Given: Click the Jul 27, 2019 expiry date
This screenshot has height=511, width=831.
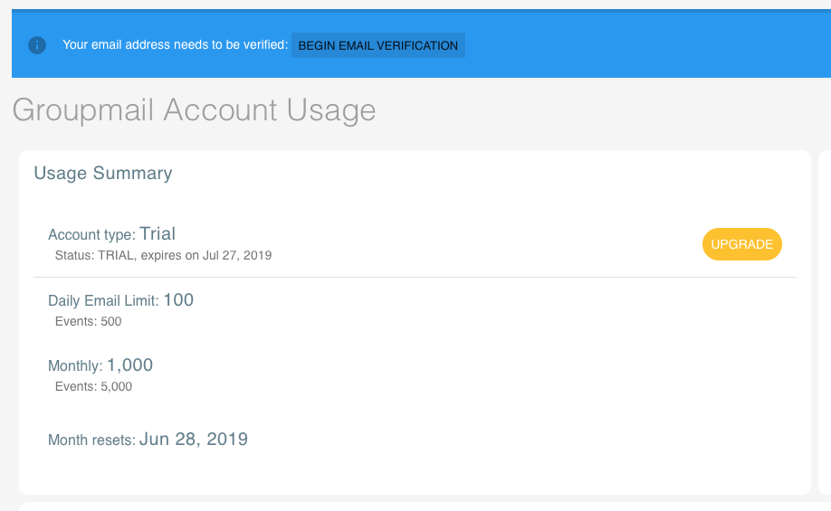Looking at the screenshot, I should [x=237, y=255].
